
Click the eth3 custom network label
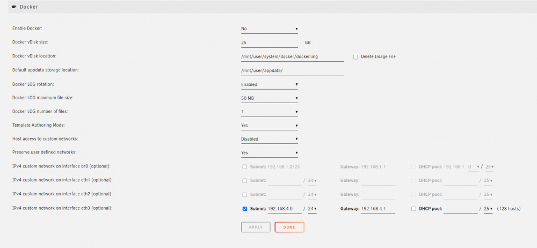coord(62,208)
